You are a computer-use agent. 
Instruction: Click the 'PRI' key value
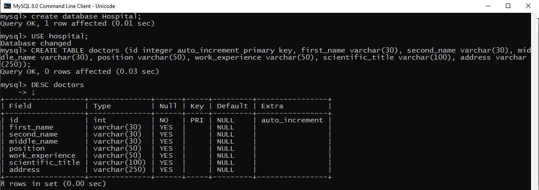(x=197, y=120)
